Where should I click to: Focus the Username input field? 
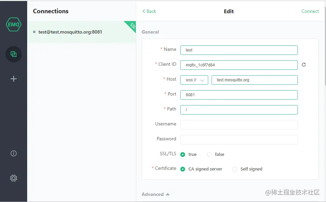point(239,125)
